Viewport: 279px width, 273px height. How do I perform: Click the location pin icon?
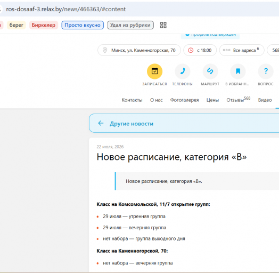point(105,50)
